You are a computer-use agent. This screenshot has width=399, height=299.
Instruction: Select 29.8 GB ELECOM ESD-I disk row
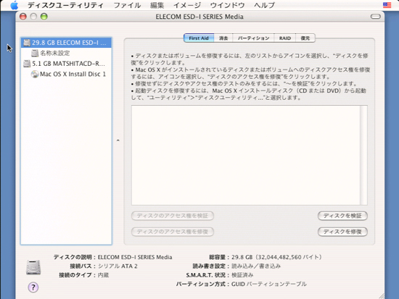[66, 43]
